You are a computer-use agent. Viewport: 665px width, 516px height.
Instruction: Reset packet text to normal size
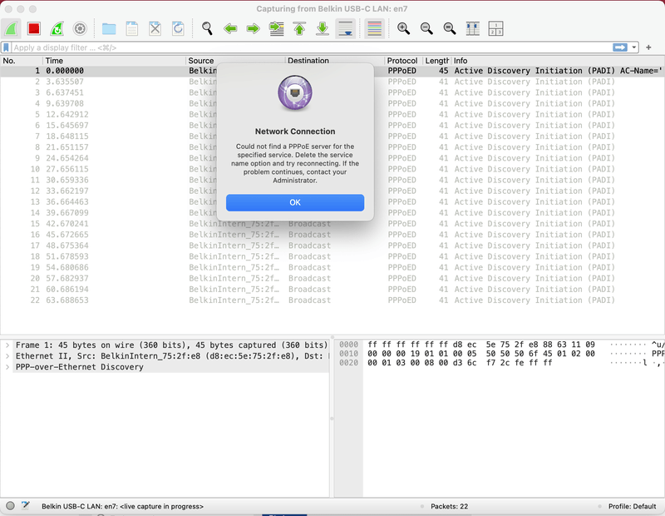(x=450, y=29)
